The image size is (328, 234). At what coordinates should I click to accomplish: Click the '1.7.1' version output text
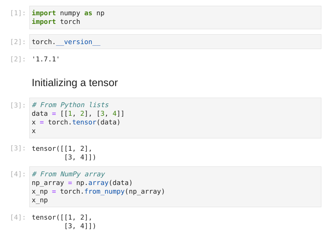tap(46, 59)
